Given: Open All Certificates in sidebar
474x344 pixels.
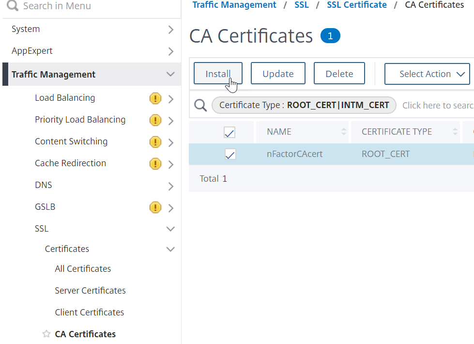Looking at the screenshot, I should (x=83, y=269).
